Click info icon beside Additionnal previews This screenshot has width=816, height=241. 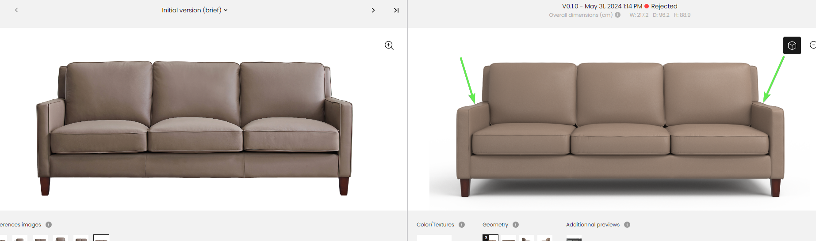[627, 225]
